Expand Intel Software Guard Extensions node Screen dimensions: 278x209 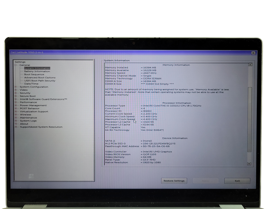click(15, 99)
